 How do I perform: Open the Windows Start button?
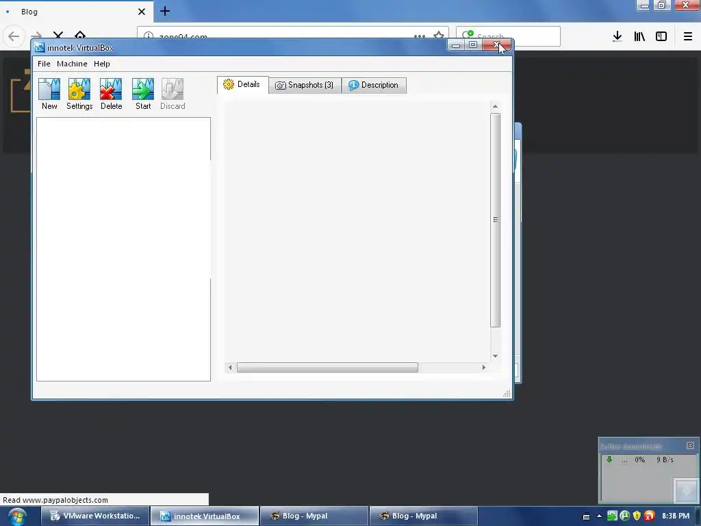pos(17,516)
